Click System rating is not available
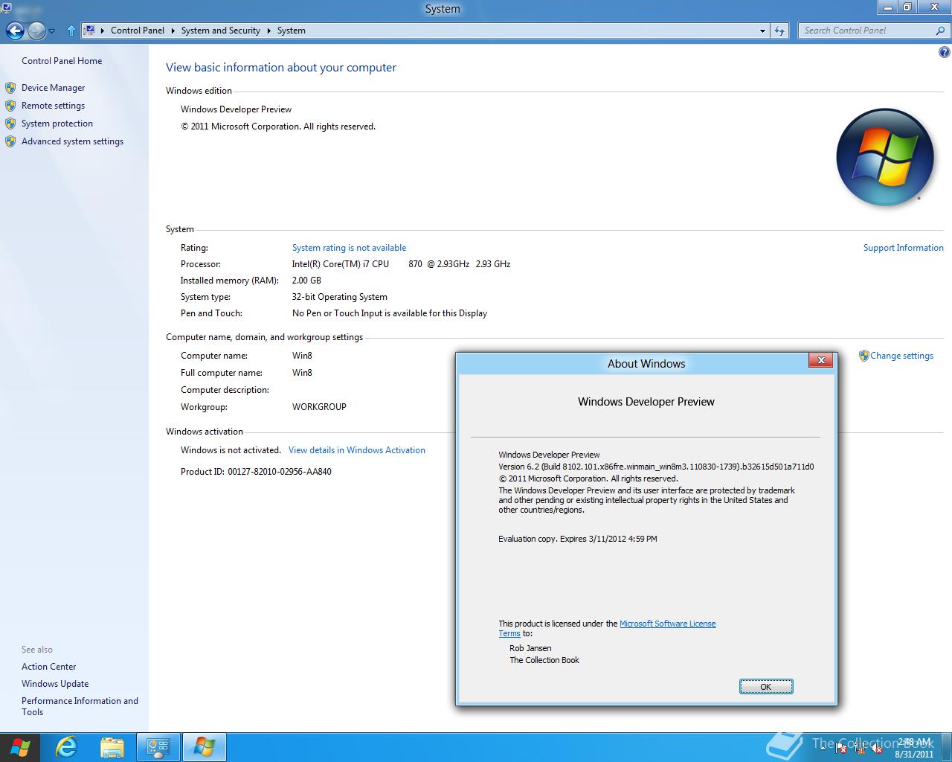 (x=349, y=248)
